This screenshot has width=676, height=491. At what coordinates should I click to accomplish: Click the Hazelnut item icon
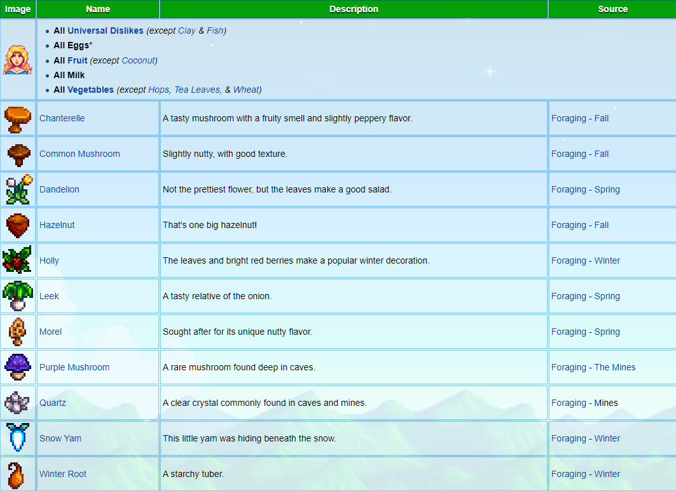[18, 225]
